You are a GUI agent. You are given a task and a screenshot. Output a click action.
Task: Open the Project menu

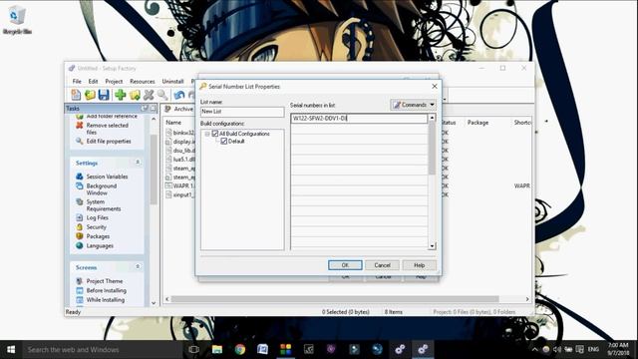(x=114, y=82)
